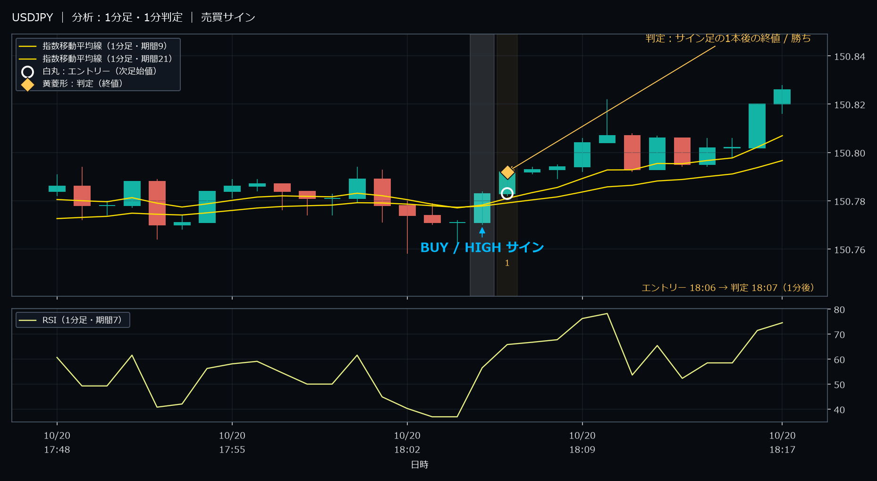The image size is (877, 481).
Task: Click the price axis label 150.82
Action: 850,105
